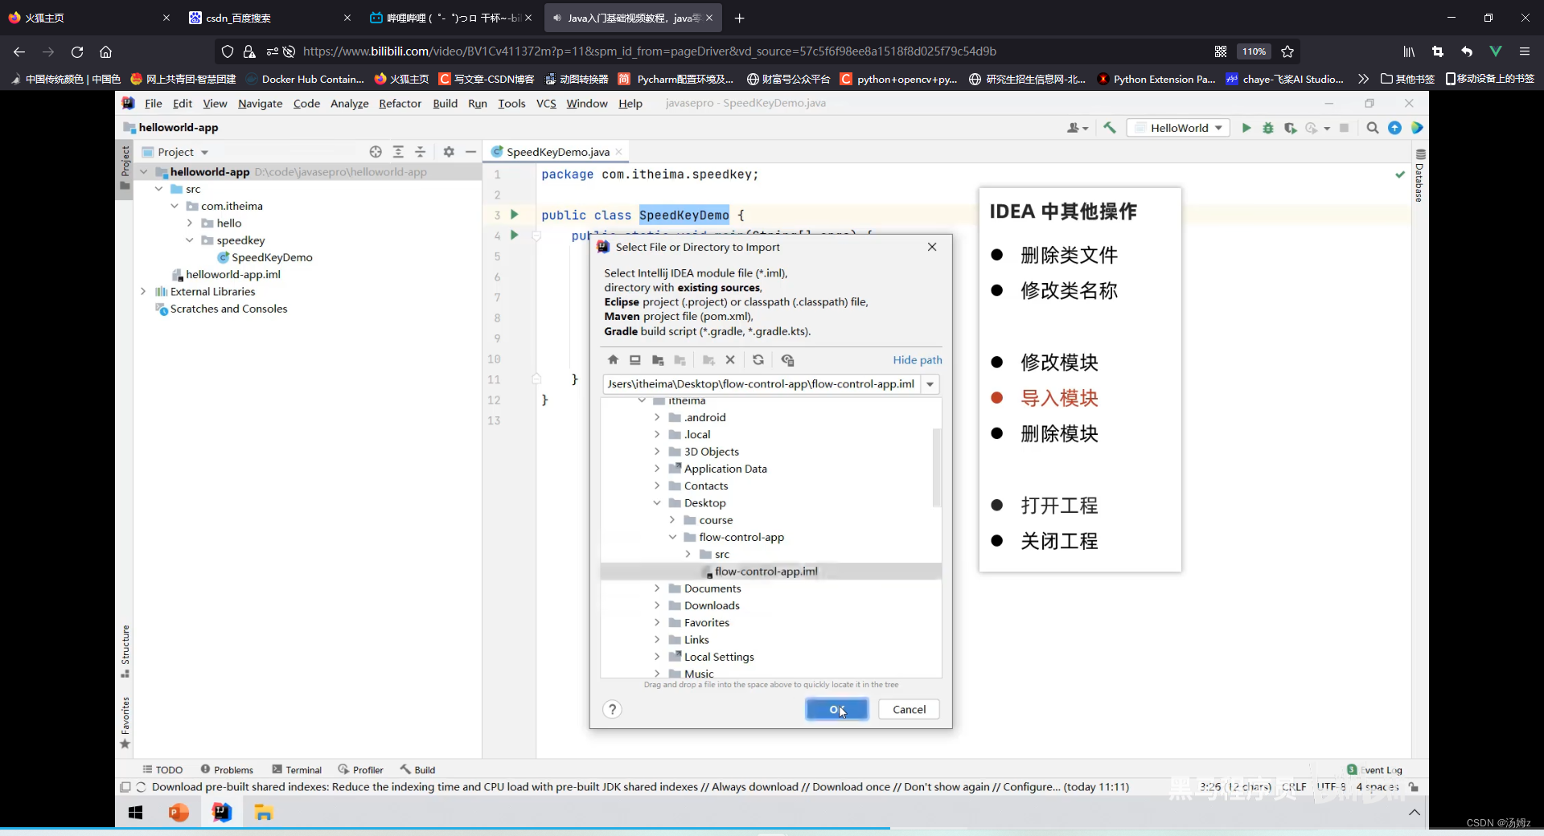1544x836 pixels.
Task: Select SpeedKeyDemo.java editor tab
Action: [x=556, y=152]
